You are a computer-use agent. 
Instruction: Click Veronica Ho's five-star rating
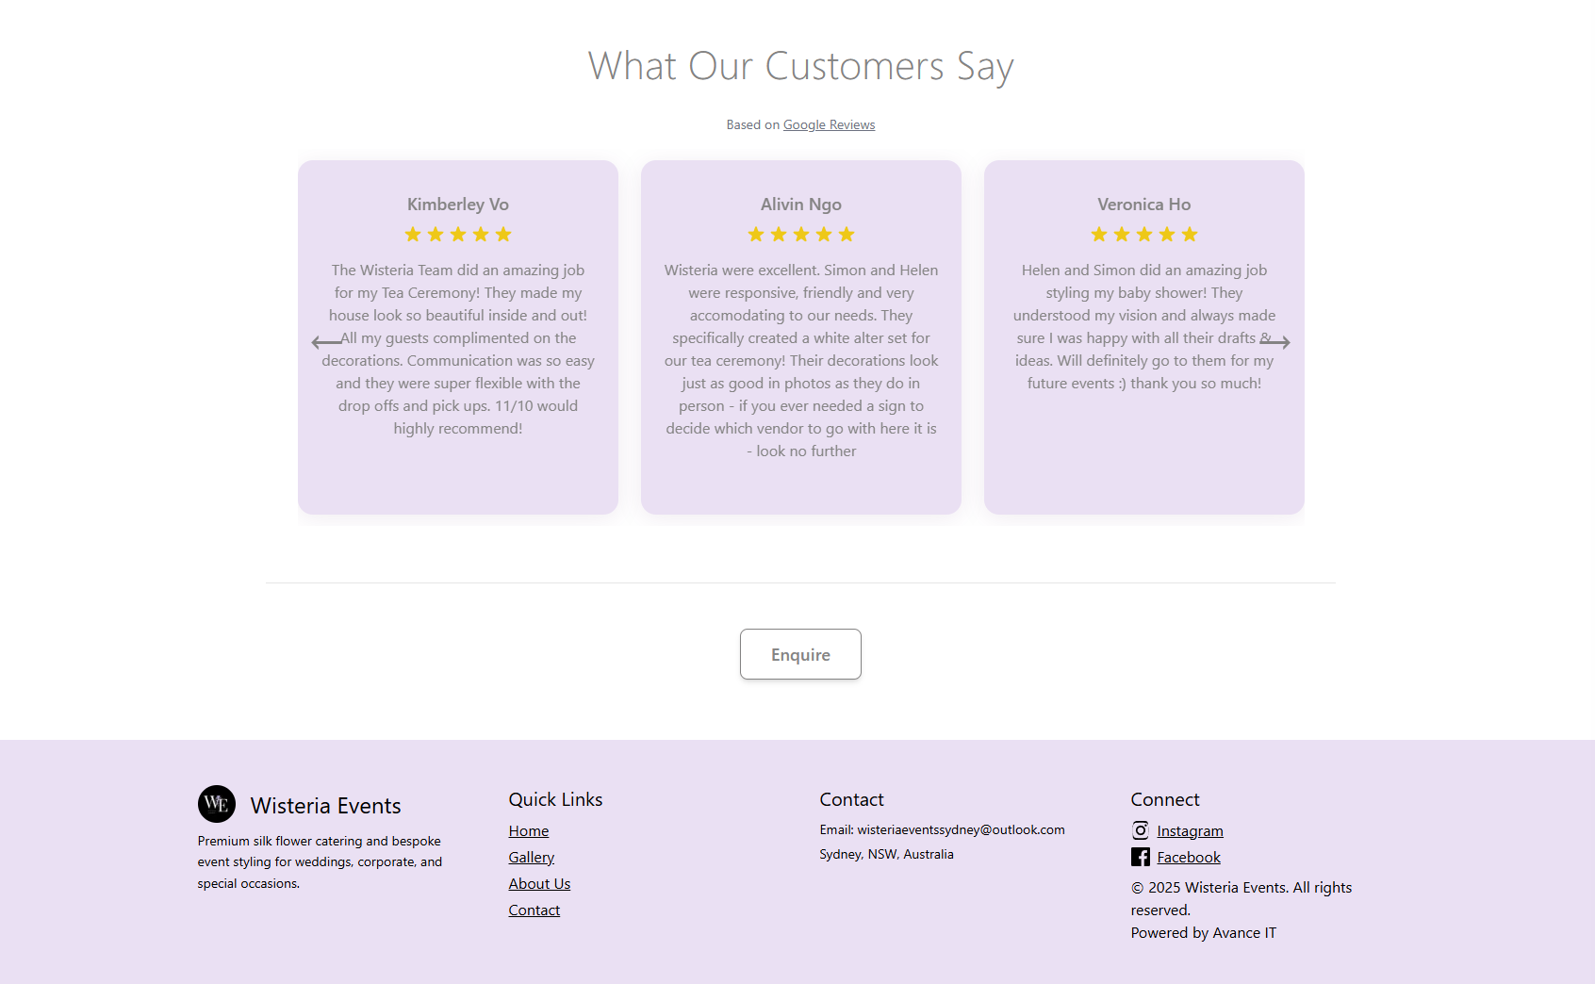pos(1144,235)
